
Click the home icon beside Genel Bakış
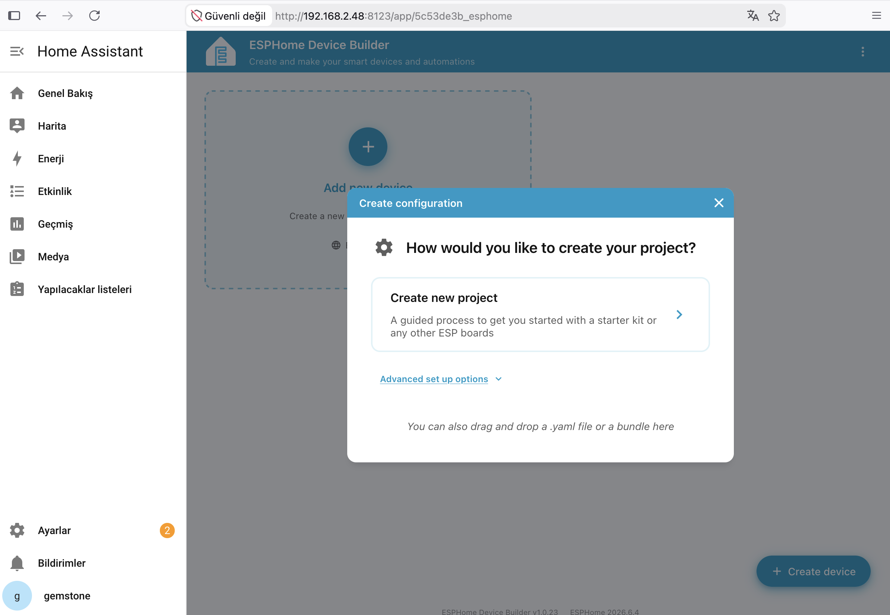(x=17, y=93)
